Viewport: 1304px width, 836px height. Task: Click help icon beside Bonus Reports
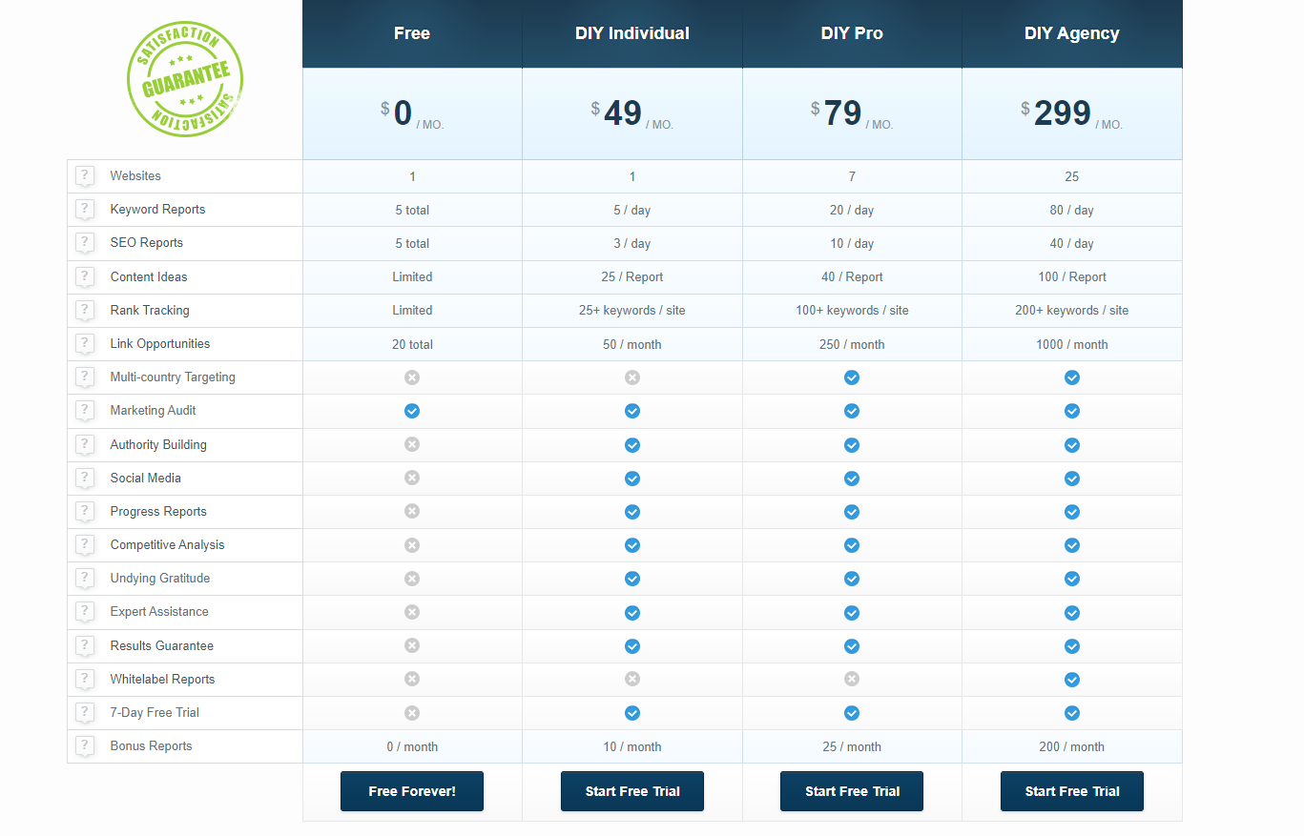pyautogui.click(x=85, y=746)
